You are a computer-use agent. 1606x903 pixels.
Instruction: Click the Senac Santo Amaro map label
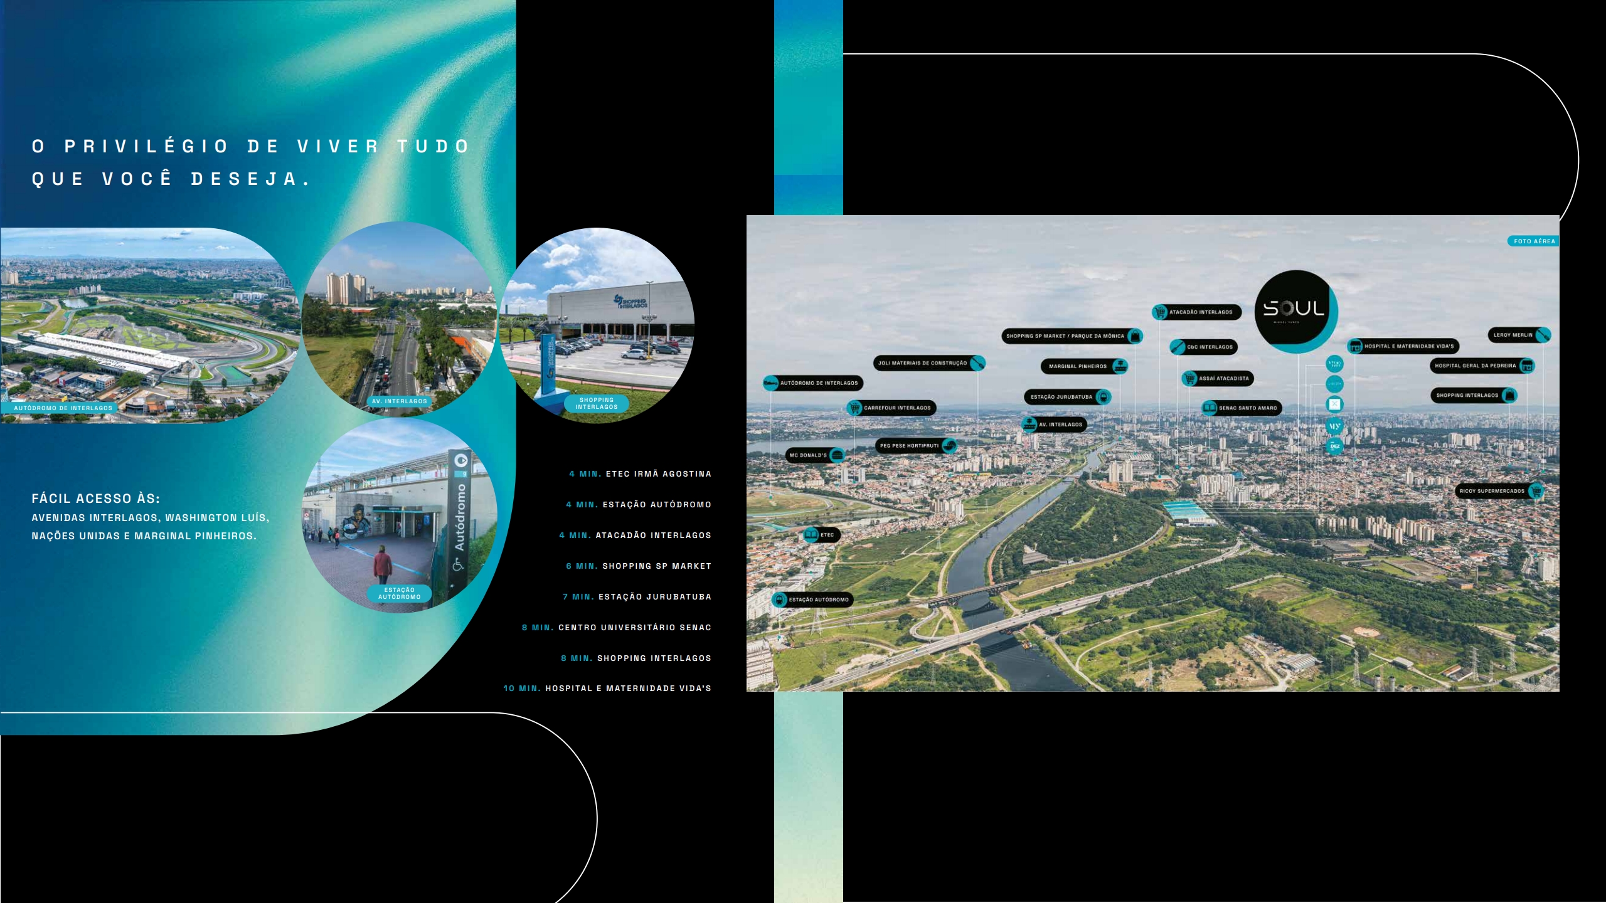tap(1247, 408)
